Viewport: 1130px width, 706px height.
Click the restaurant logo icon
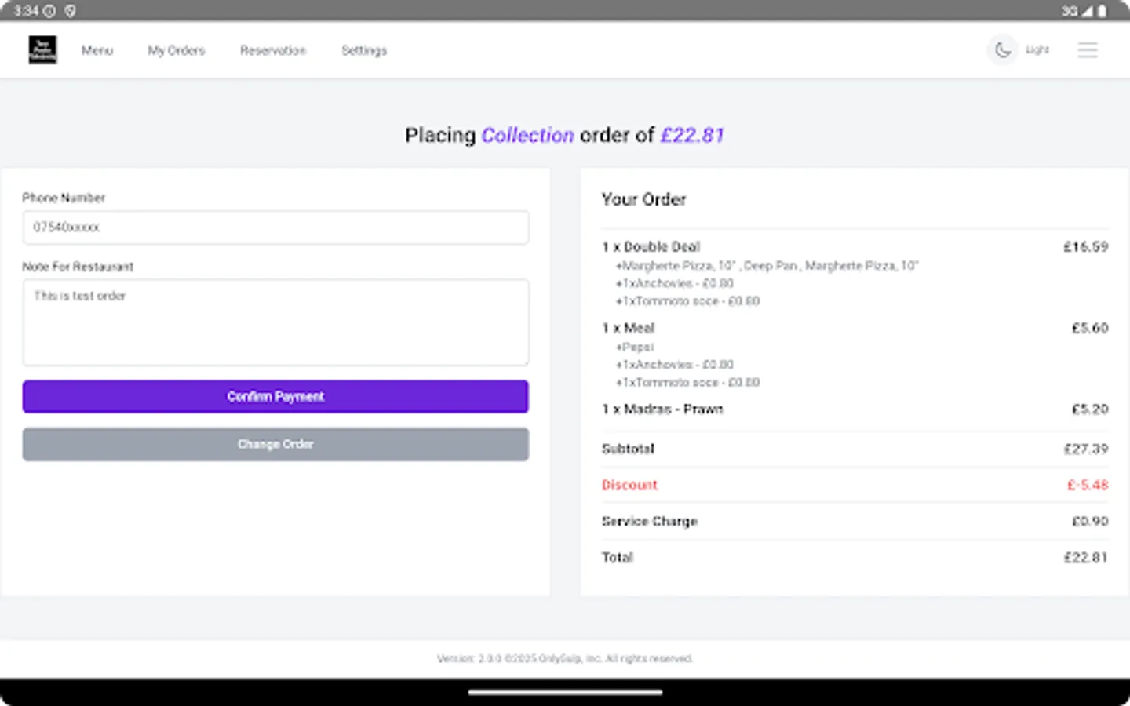click(x=42, y=50)
